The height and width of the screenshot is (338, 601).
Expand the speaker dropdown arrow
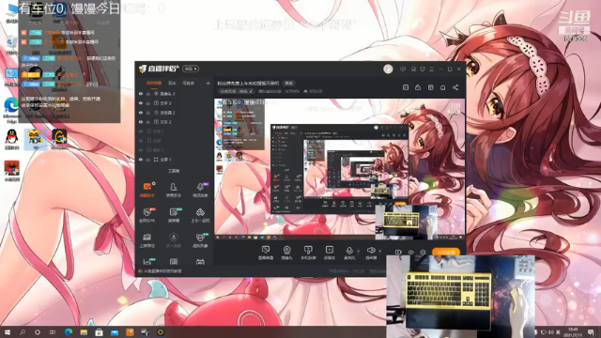(x=379, y=252)
